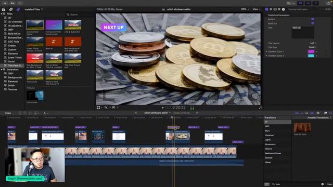Select the Like & Subscribe title thumbnail

73,25
